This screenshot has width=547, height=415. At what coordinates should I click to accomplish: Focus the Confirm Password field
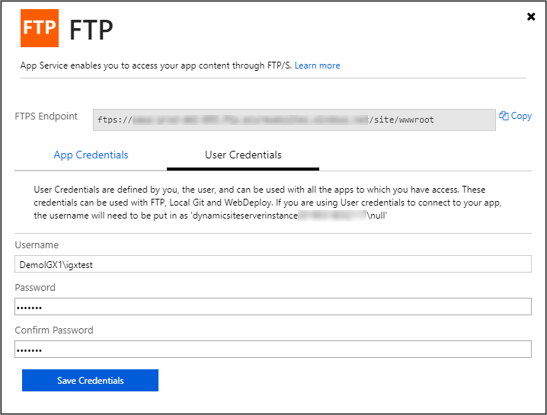(273, 350)
